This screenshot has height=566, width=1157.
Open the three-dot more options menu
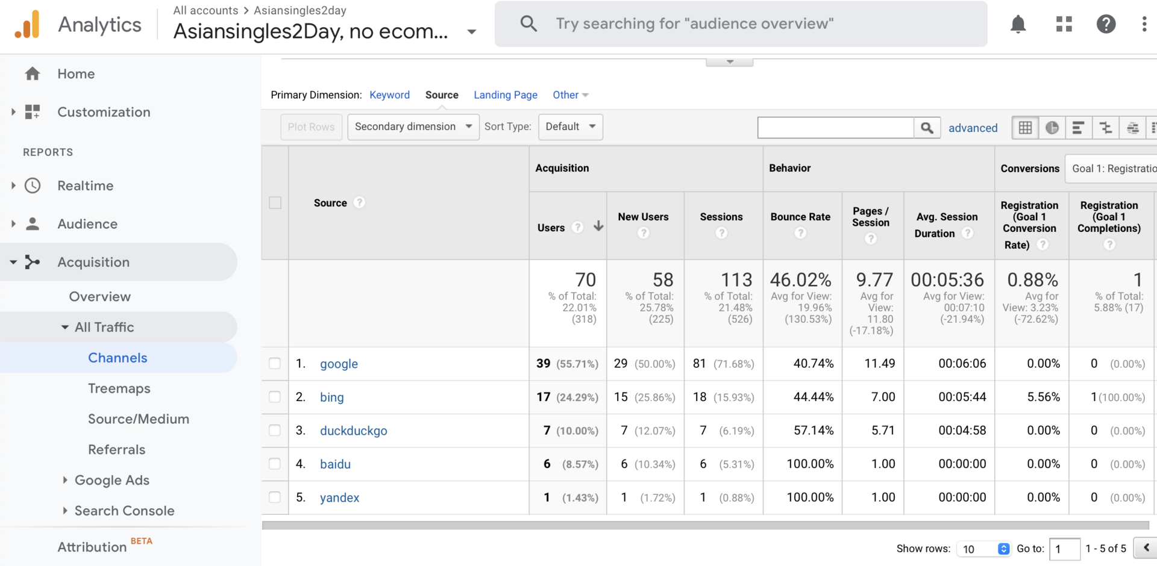1144,24
